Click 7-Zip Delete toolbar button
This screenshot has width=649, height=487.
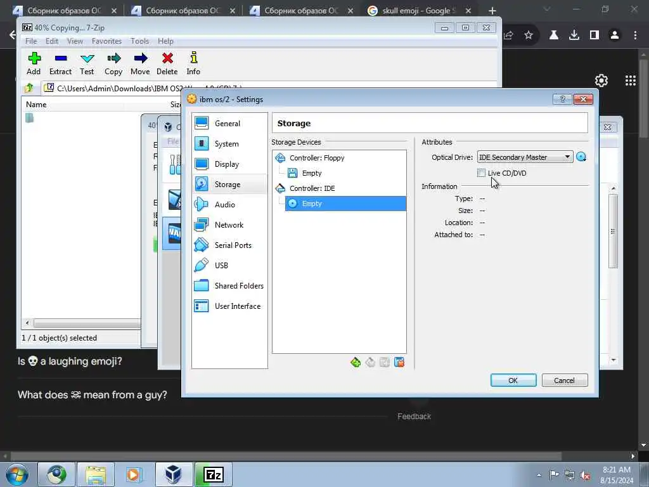tap(167, 64)
